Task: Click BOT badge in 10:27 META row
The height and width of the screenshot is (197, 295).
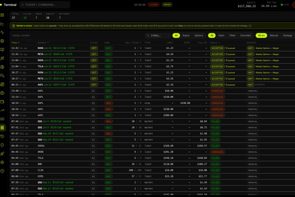Action: [x=250, y=79]
